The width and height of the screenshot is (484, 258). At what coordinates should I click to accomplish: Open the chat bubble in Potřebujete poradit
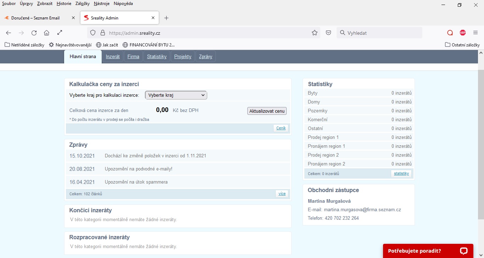point(464,251)
